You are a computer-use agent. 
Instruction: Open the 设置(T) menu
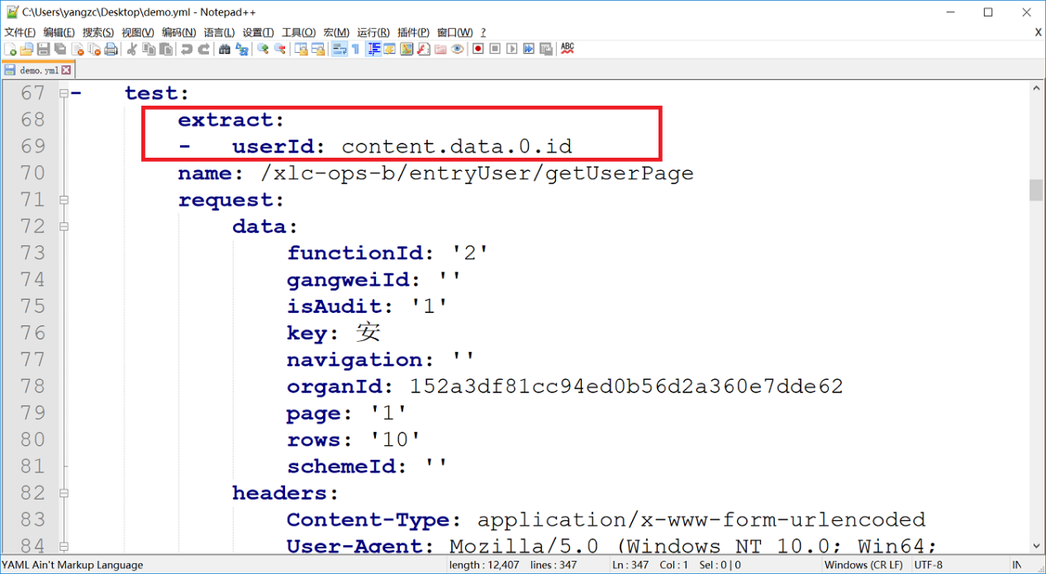258,32
